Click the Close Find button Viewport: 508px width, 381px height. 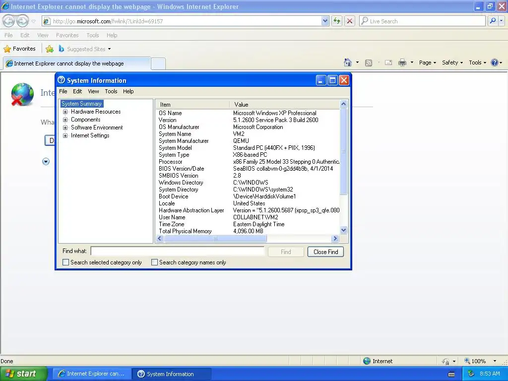pyautogui.click(x=325, y=252)
